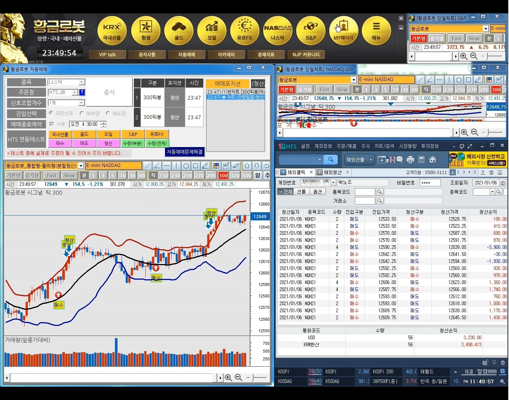Toggle 중기형 mode in main chart
Screen dimensions: 509x400
click(32, 175)
